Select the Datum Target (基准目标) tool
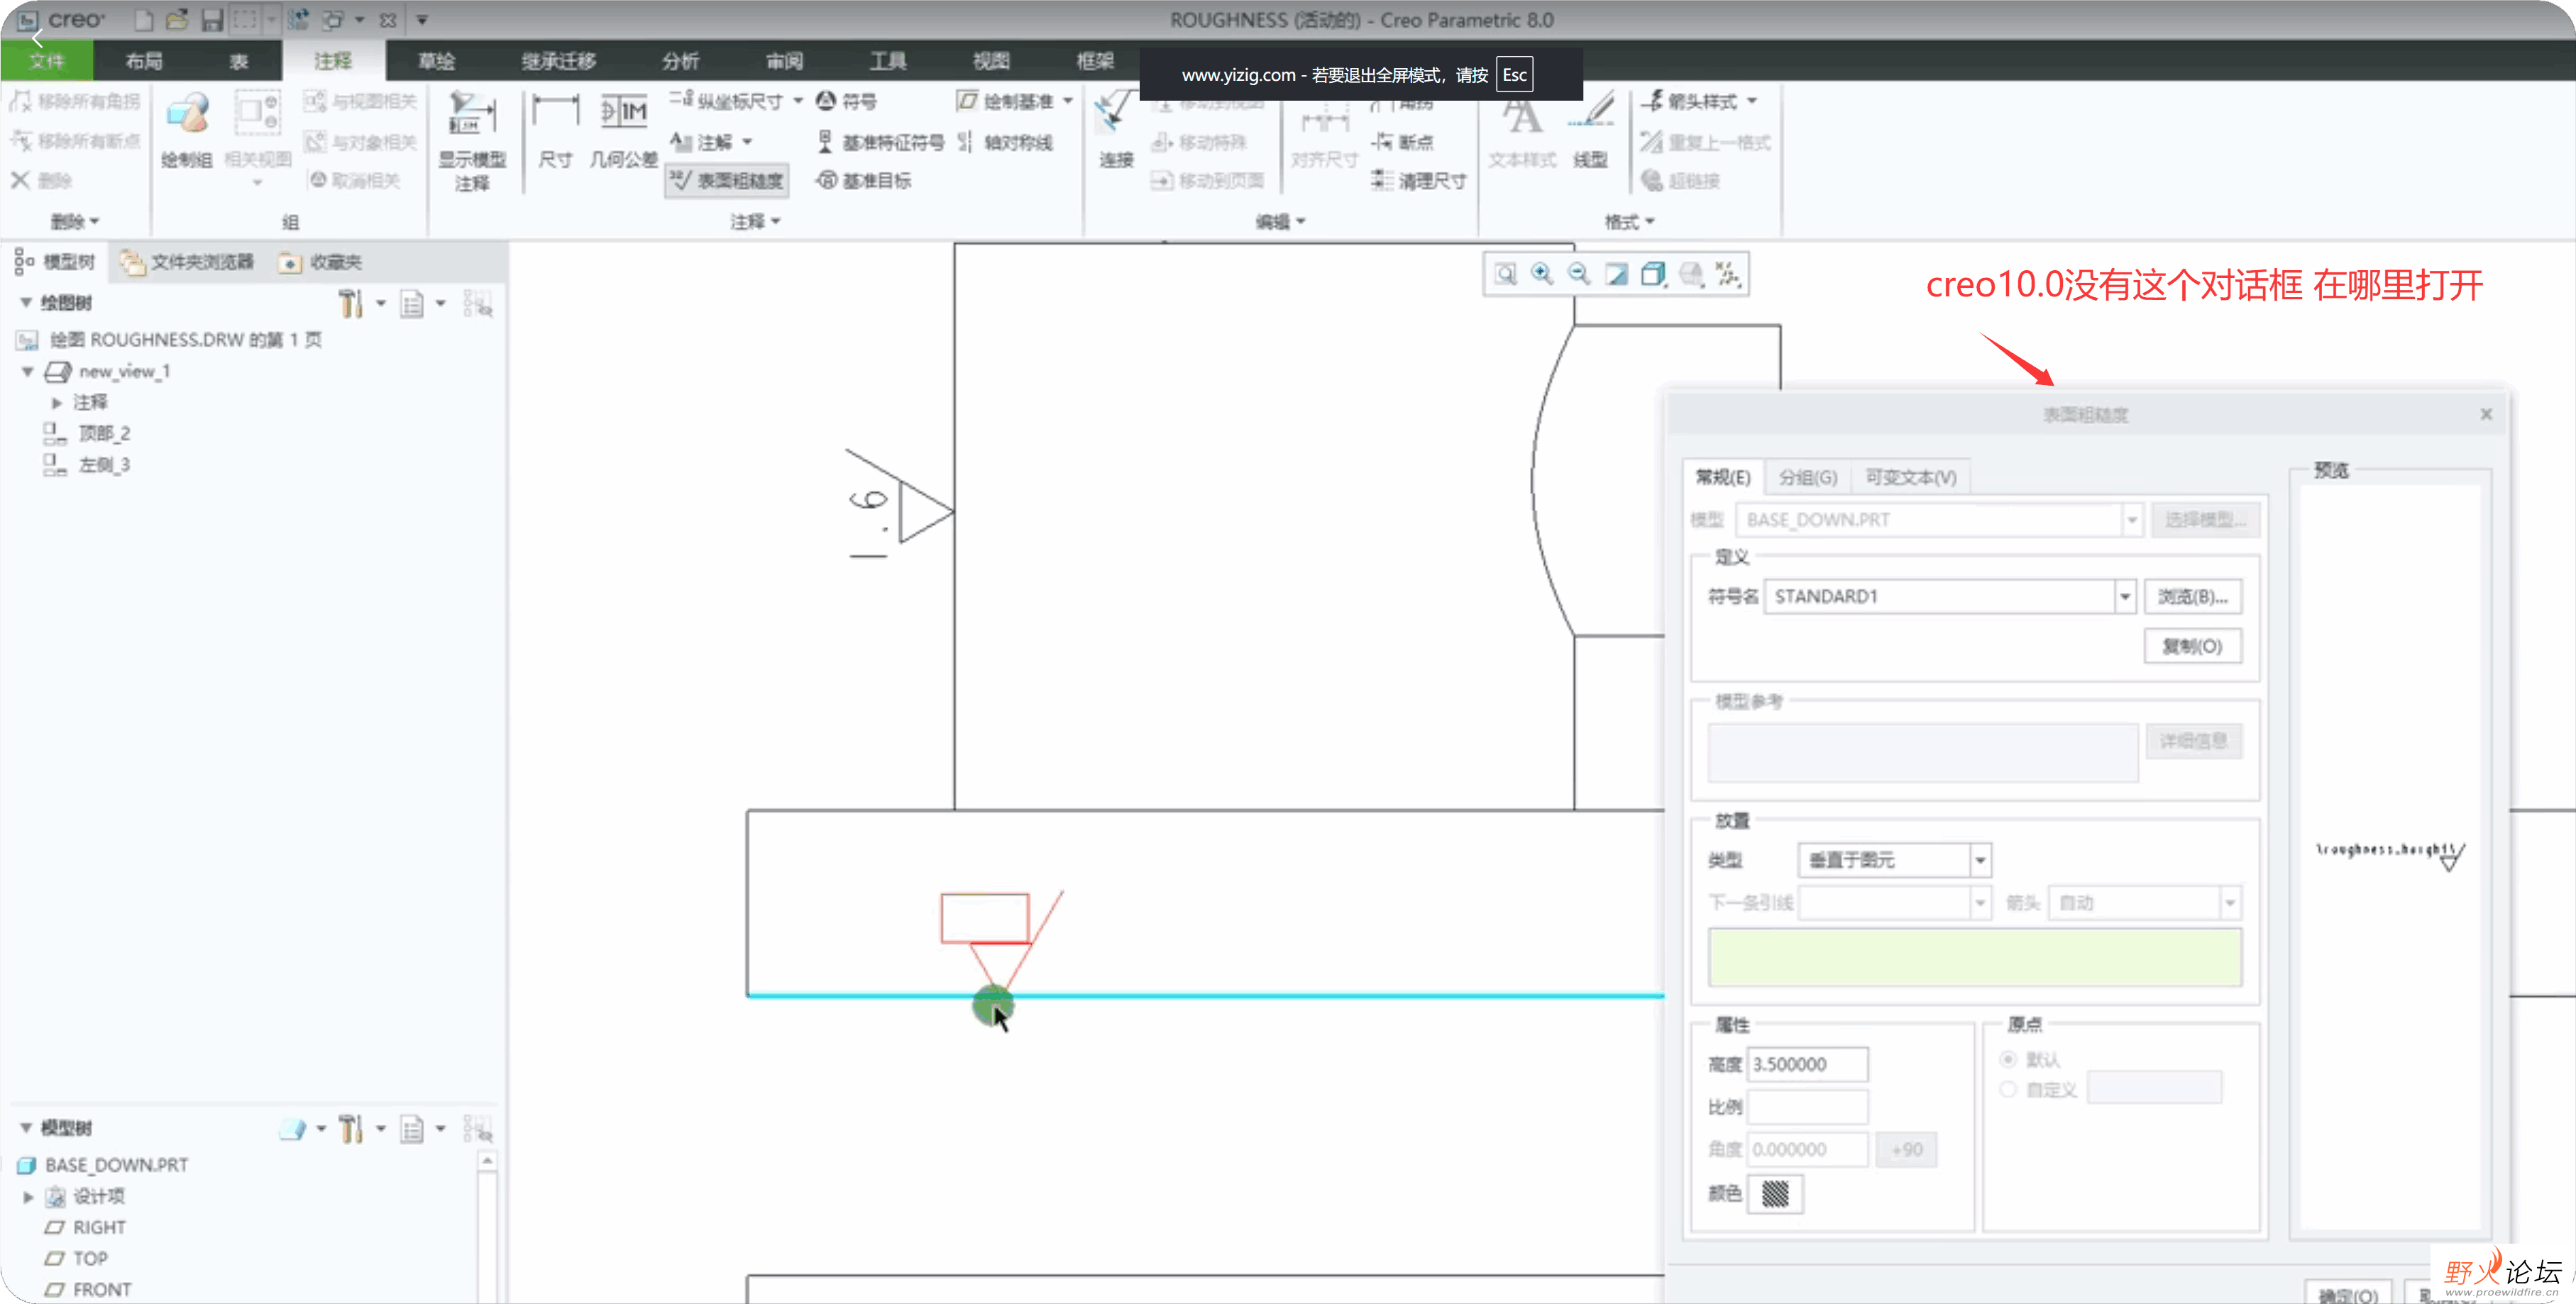Image resolution: width=2576 pixels, height=1304 pixels. (x=864, y=181)
